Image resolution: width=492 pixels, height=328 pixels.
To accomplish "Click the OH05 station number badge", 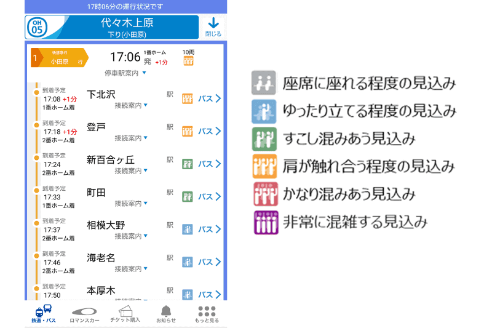I will [37, 27].
